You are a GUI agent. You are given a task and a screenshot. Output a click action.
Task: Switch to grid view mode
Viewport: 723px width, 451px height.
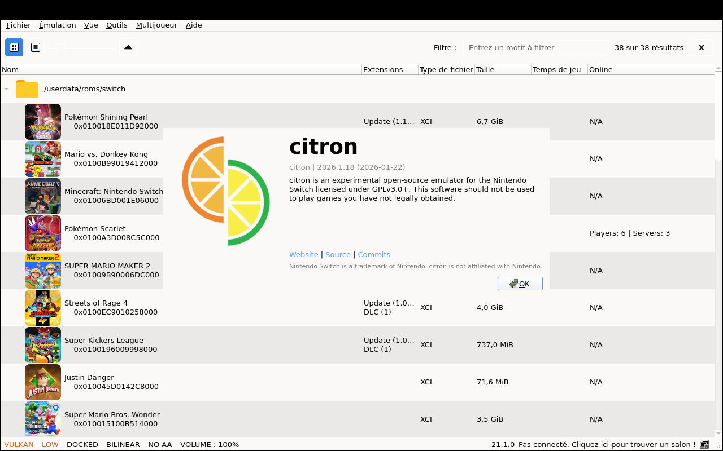(x=14, y=47)
